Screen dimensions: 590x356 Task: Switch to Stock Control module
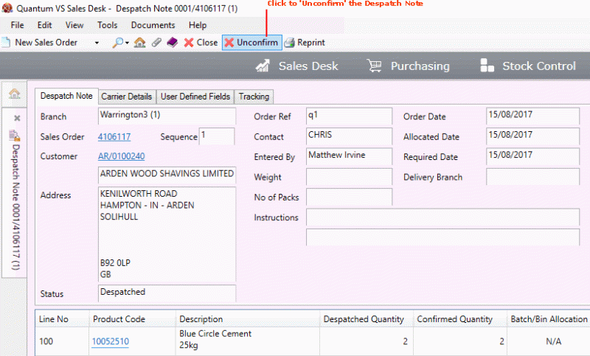[528, 66]
